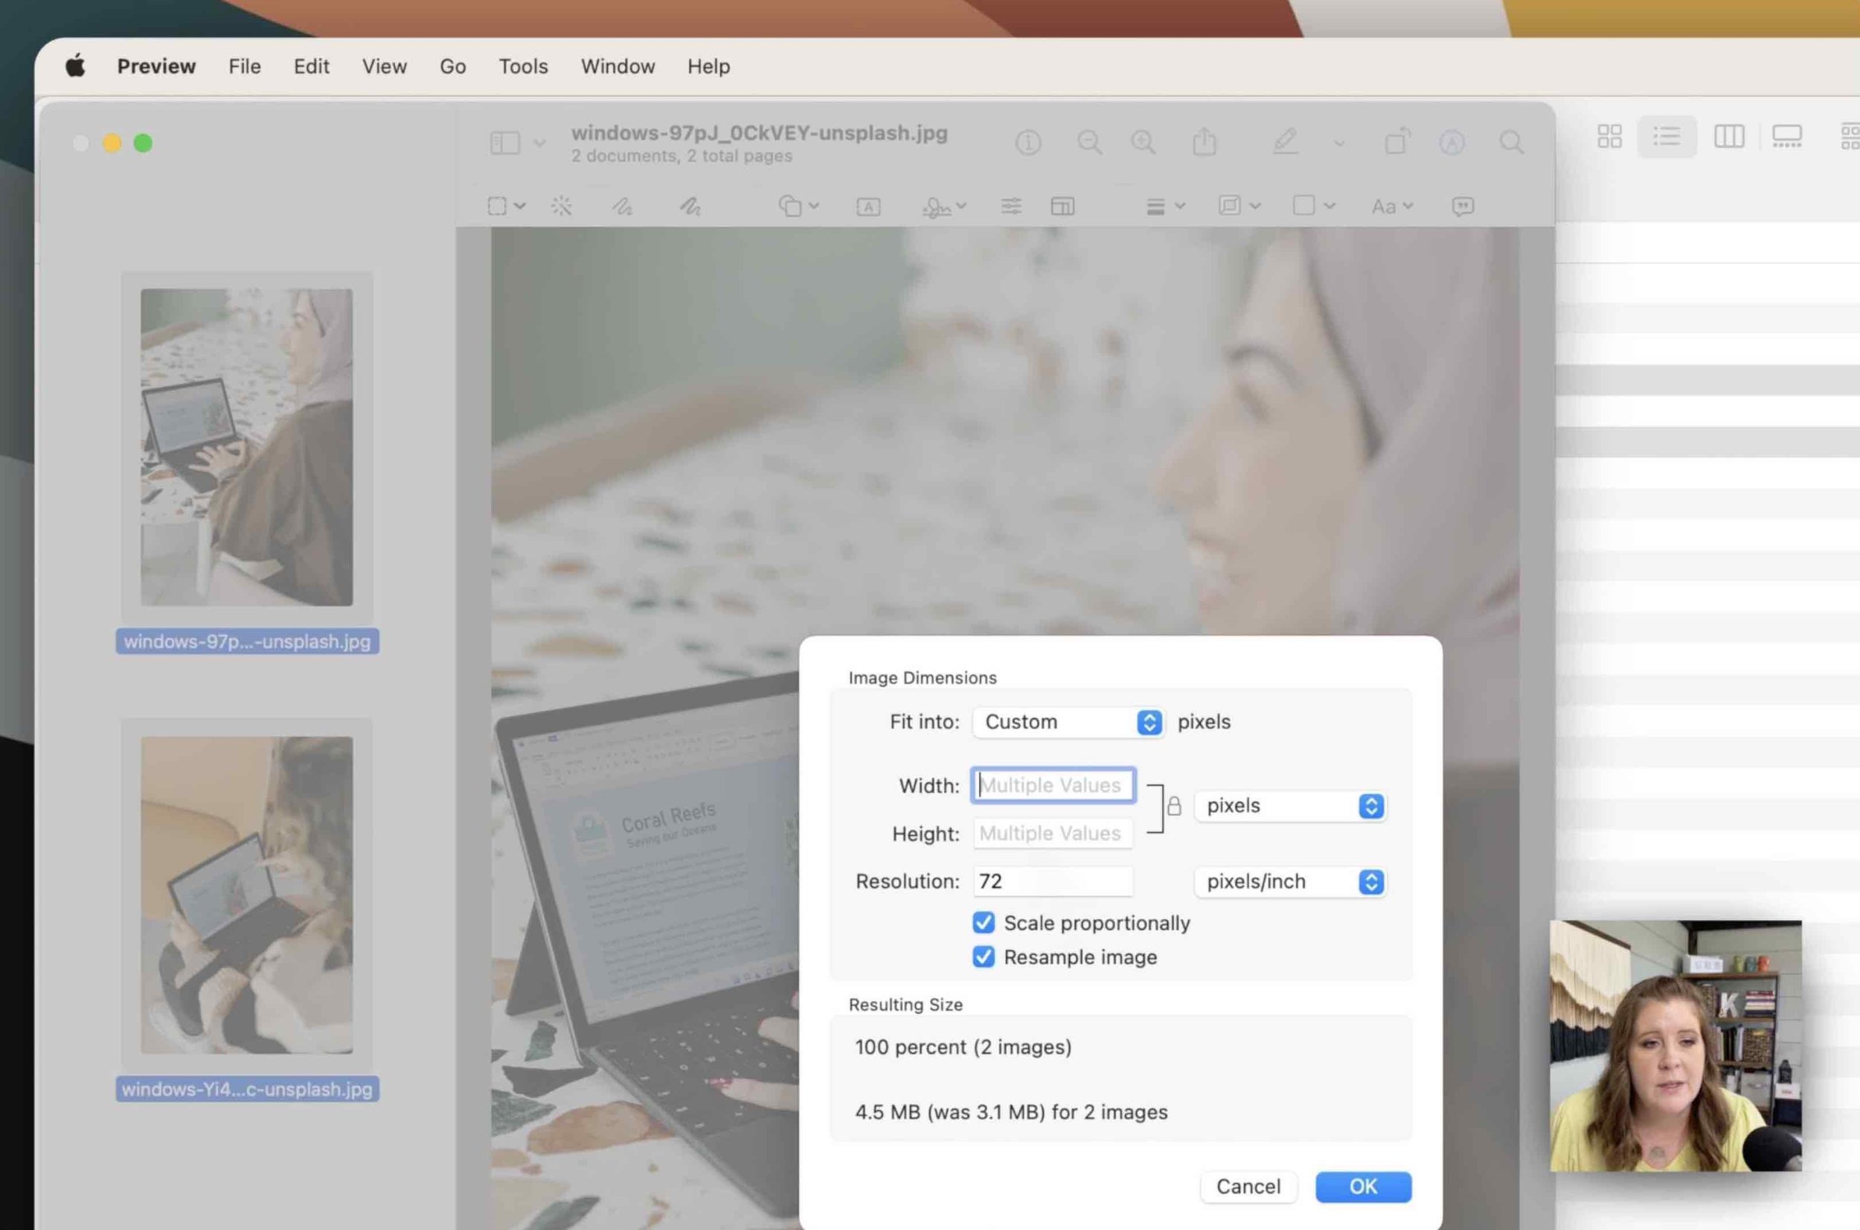Select the windows-97p...-unsplash.jpg thumbnail
This screenshot has height=1230, width=1860.
coord(246,447)
